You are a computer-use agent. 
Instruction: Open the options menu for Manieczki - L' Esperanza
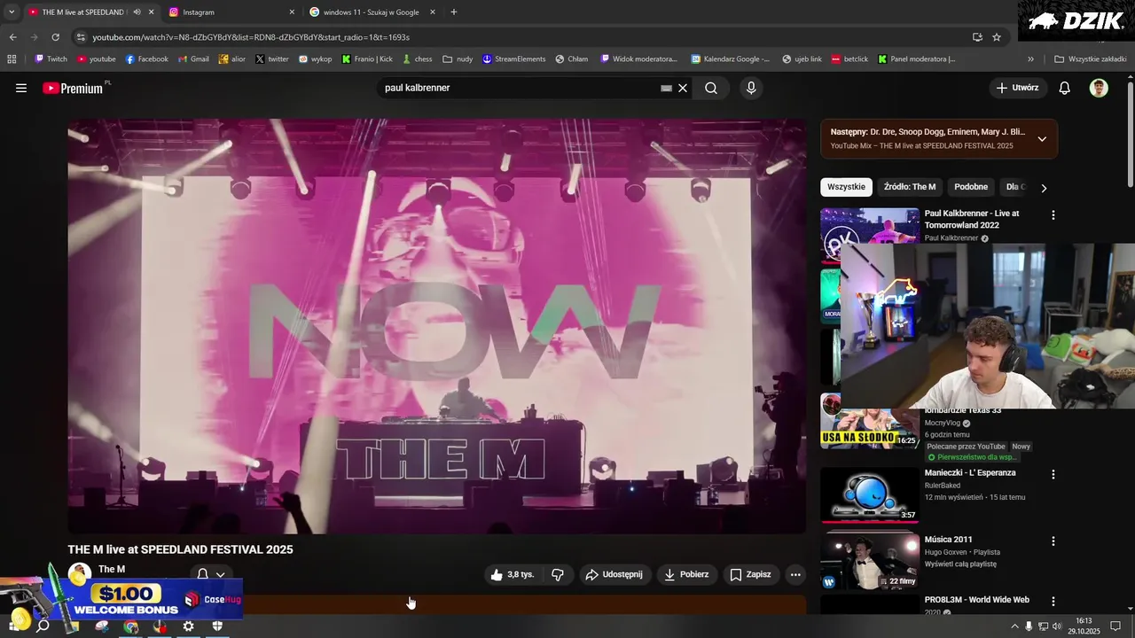pos(1053,474)
